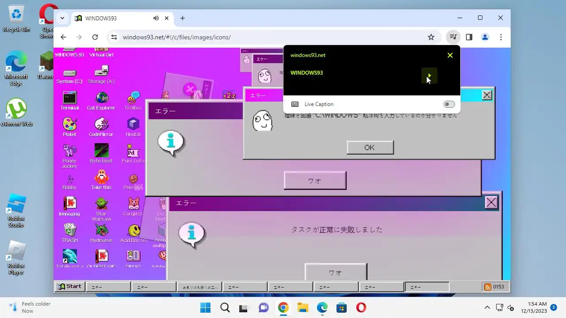Play the WINDOWS93 media in the popup
This screenshot has width=566, height=318.
429,76
